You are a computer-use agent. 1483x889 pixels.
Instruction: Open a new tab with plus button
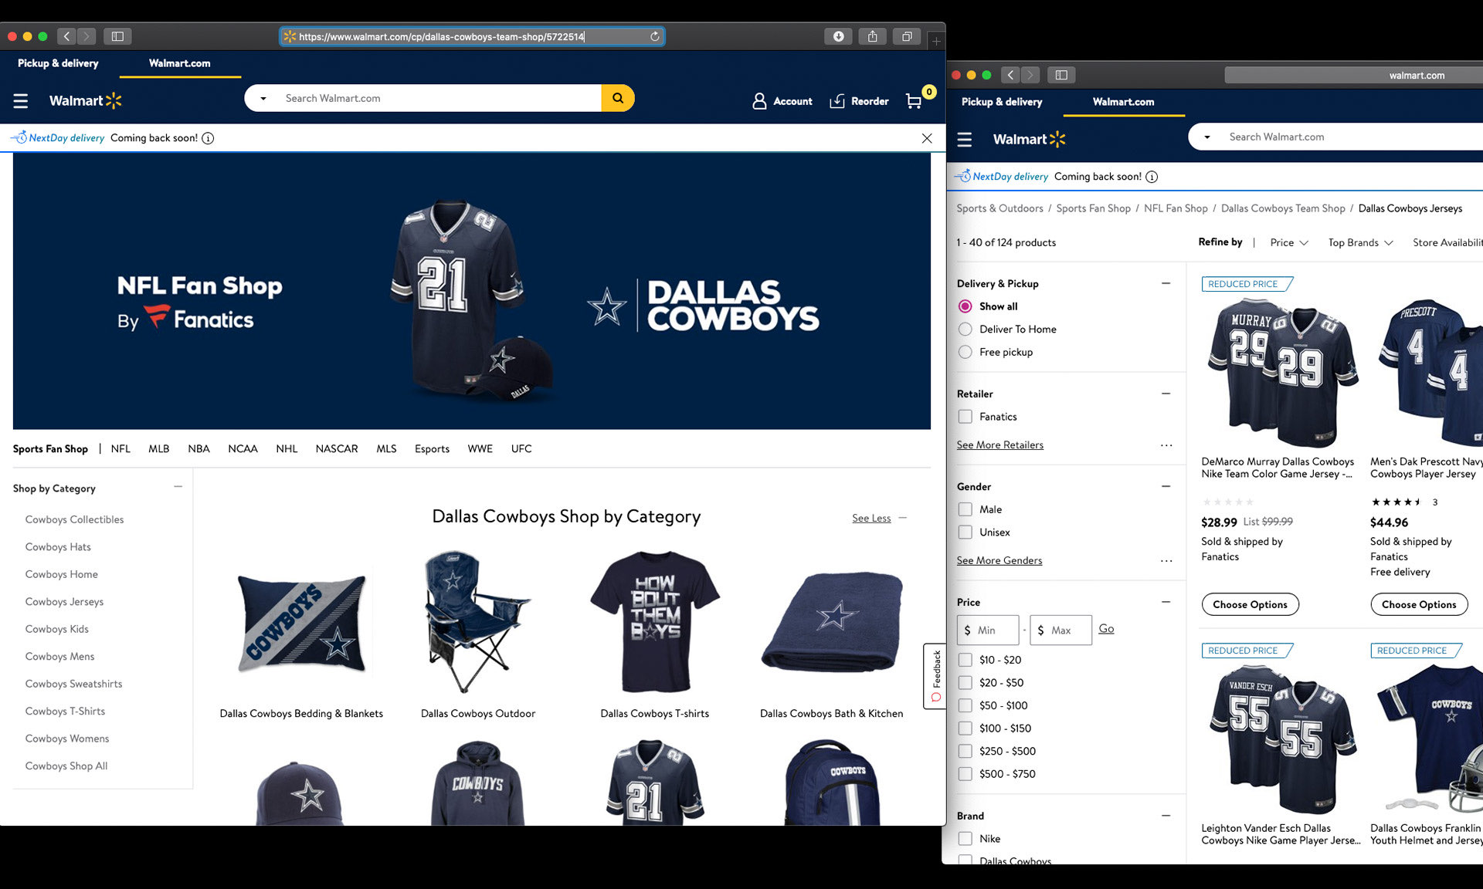[x=936, y=41]
